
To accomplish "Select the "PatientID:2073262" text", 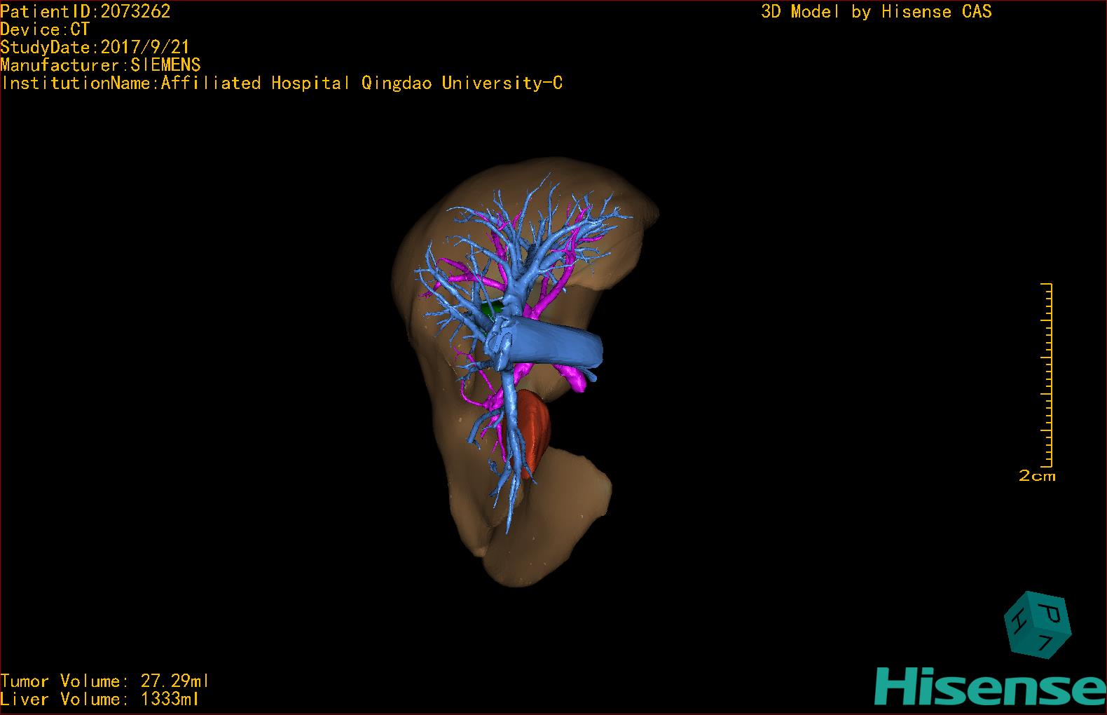I will tap(85, 11).
